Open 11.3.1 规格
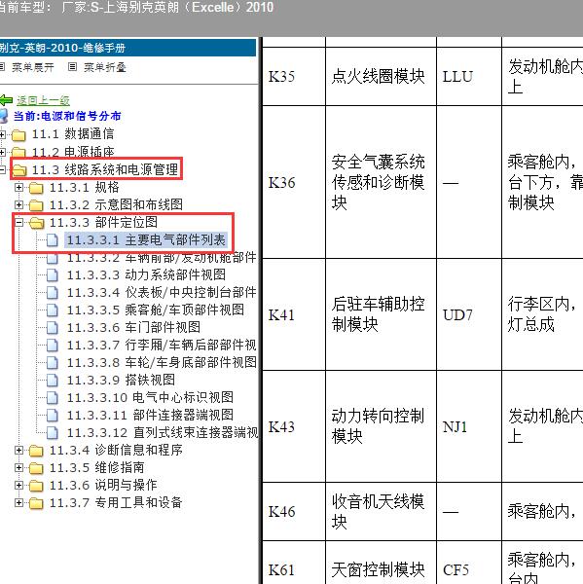This screenshot has width=583, height=584. [85, 187]
